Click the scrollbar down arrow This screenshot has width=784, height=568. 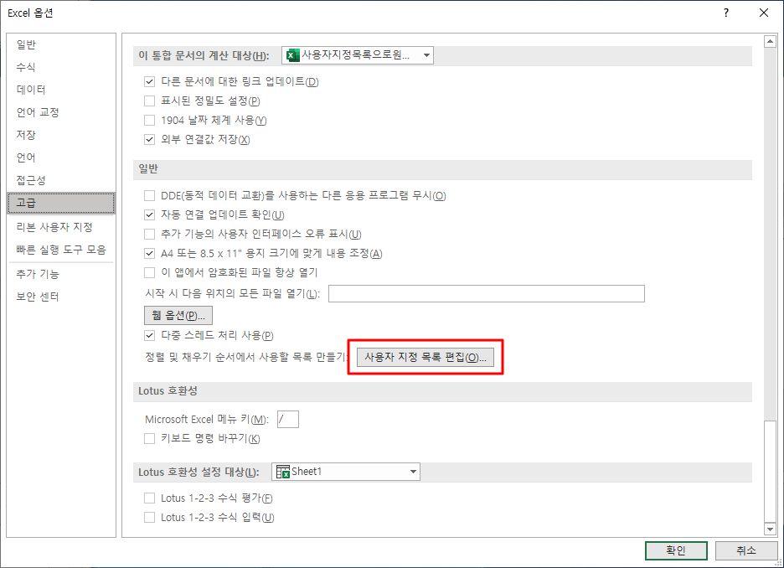(x=770, y=529)
